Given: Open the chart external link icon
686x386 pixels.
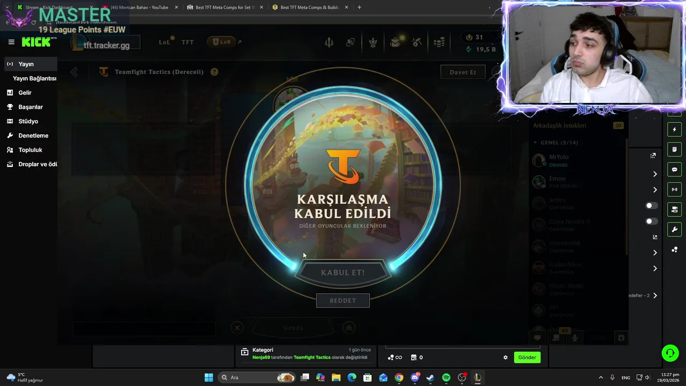Looking at the screenshot, I should [655, 237].
